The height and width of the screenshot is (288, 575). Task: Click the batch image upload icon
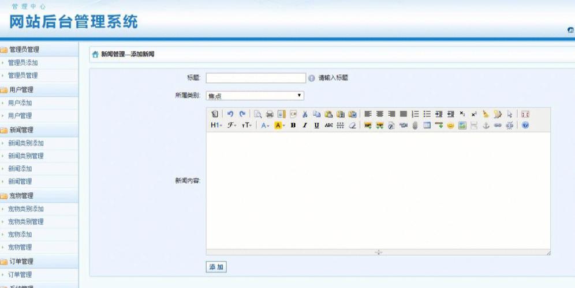click(x=379, y=125)
